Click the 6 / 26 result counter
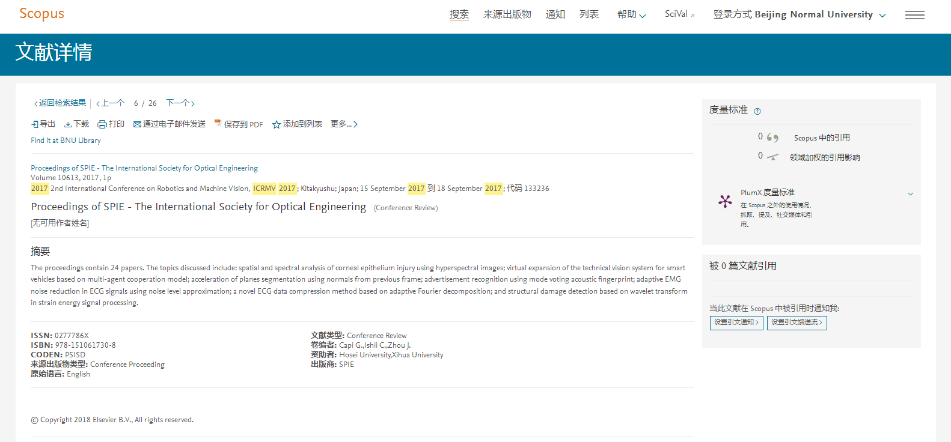Screen dimensions: 951x442 pyautogui.click(x=145, y=103)
